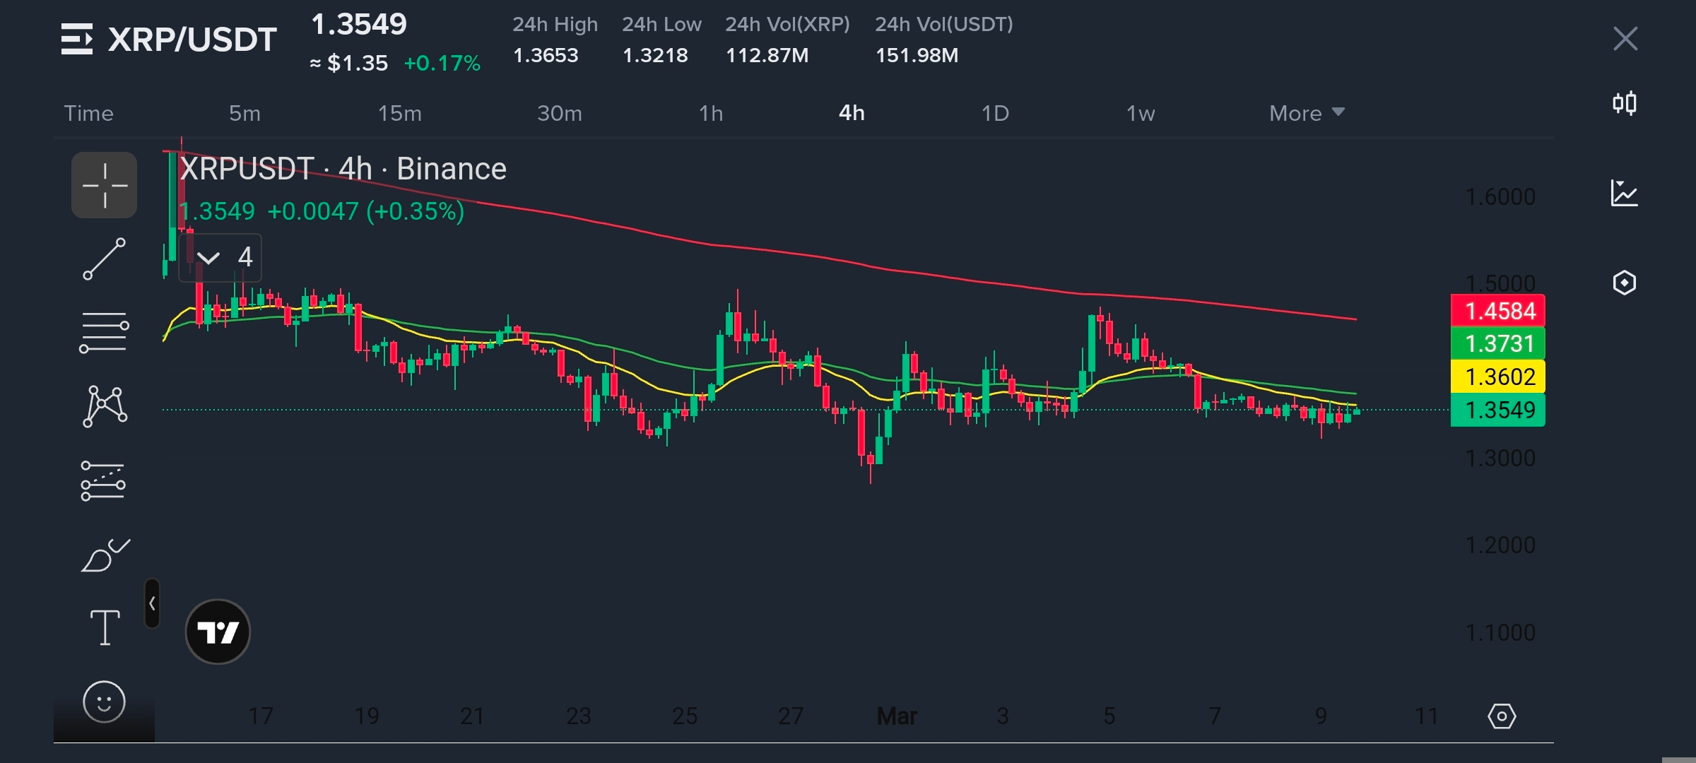1696x763 pixels.
Task: Open the Fibonacci retracement tool
Action: point(104,332)
